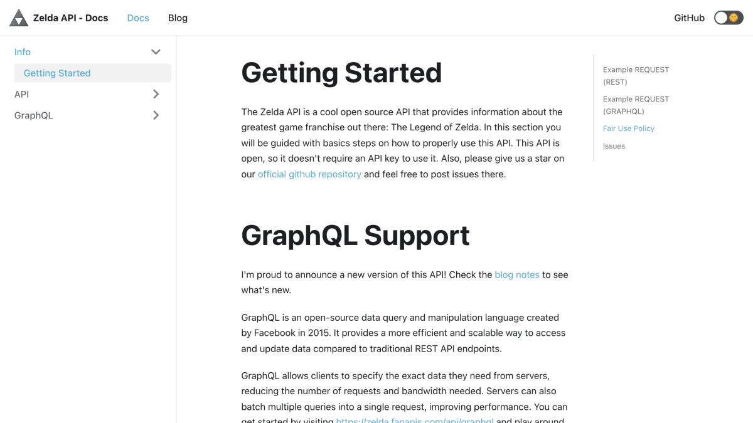Open the Blog navbar tab
The image size is (753, 423).
click(x=178, y=18)
